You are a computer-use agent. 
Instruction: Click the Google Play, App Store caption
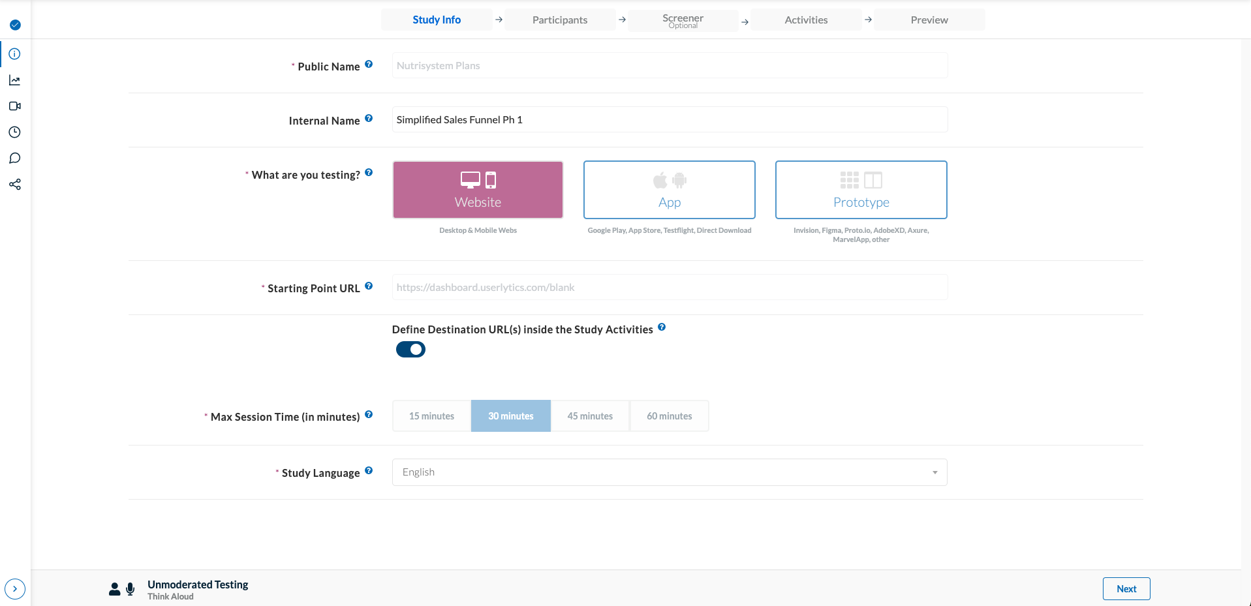click(x=670, y=230)
